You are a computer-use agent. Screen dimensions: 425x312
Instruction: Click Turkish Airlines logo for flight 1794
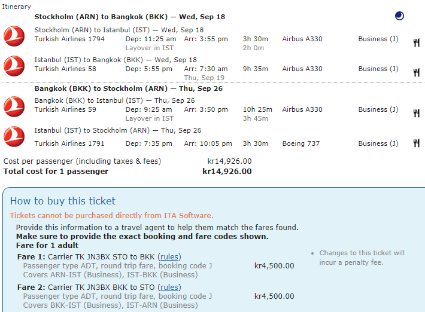click(x=14, y=36)
